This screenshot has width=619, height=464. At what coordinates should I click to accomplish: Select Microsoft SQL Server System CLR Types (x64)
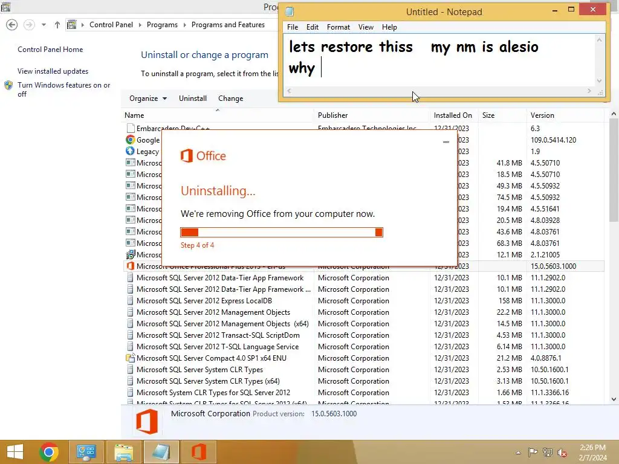[208, 381]
